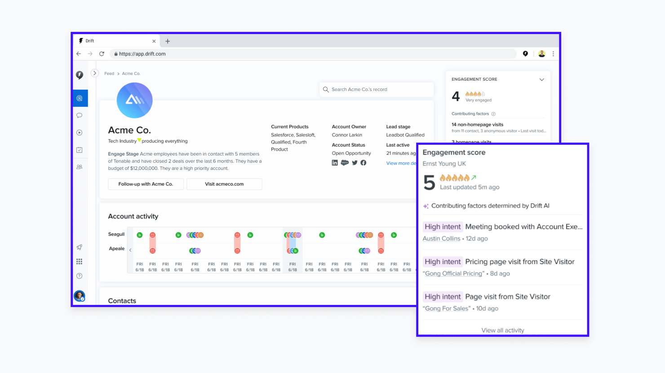This screenshot has height=373, width=665.
Task: Go back with browser back arrow
Action: pyautogui.click(x=79, y=54)
